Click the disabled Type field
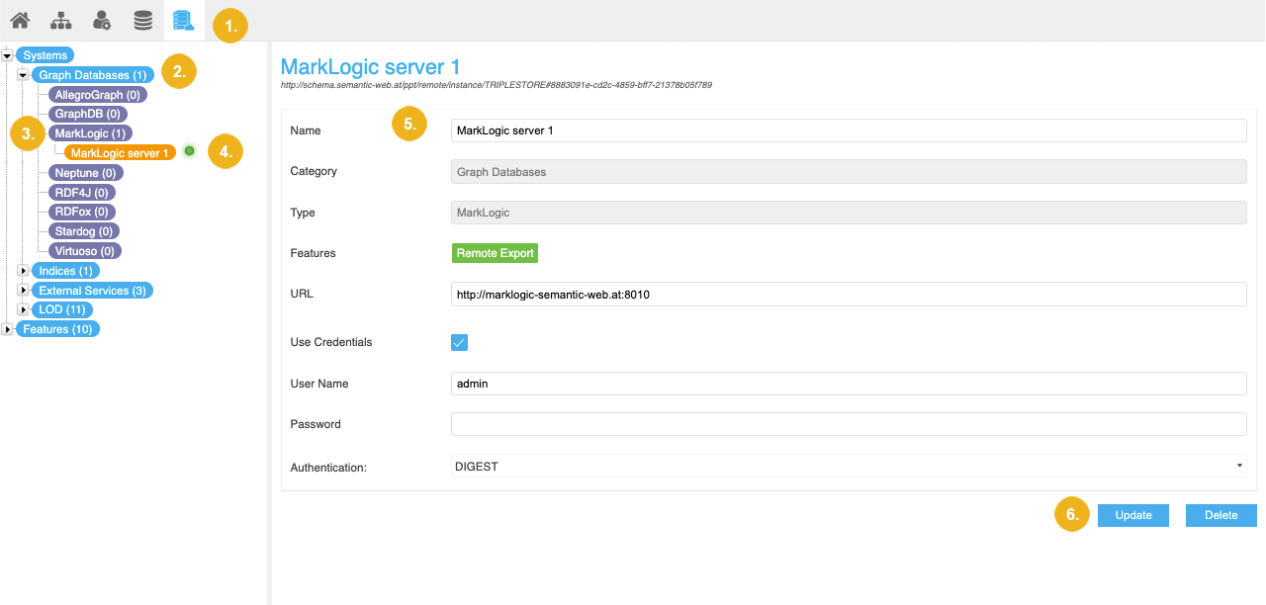 click(849, 213)
